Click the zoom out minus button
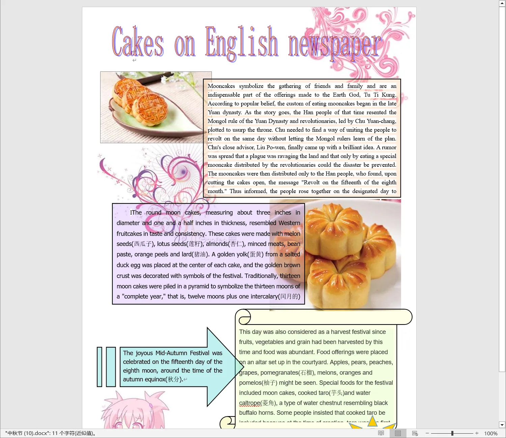The width and height of the screenshot is (506, 438). click(x=427, y=433)
